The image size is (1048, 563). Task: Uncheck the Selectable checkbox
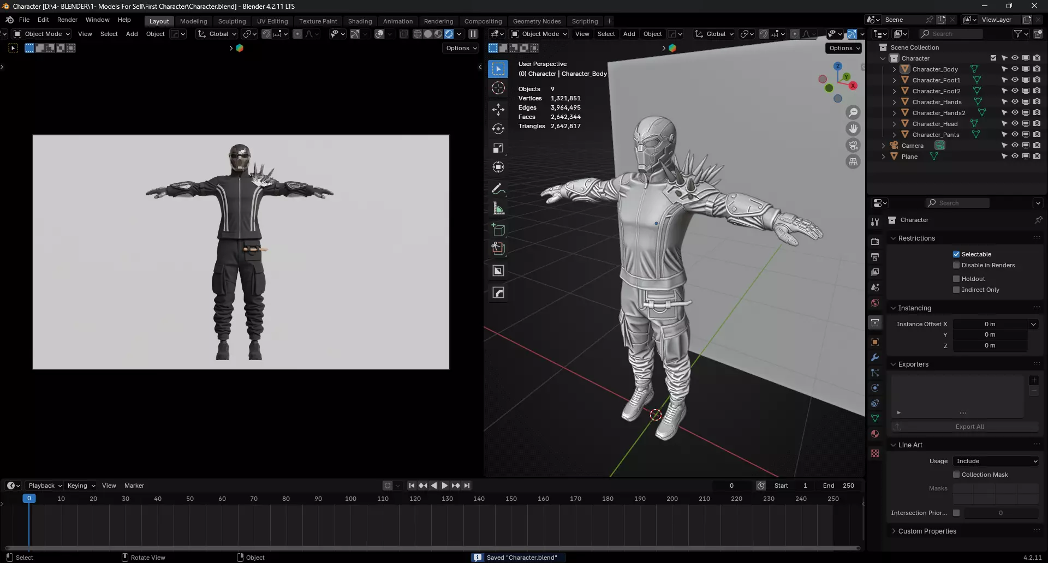coord(956,254)
